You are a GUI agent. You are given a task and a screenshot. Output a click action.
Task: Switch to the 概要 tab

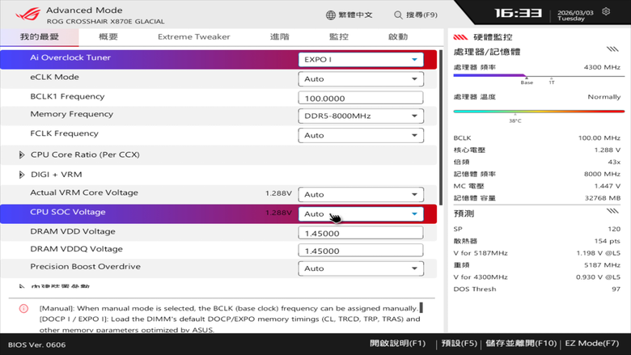[x=108, y=37]
